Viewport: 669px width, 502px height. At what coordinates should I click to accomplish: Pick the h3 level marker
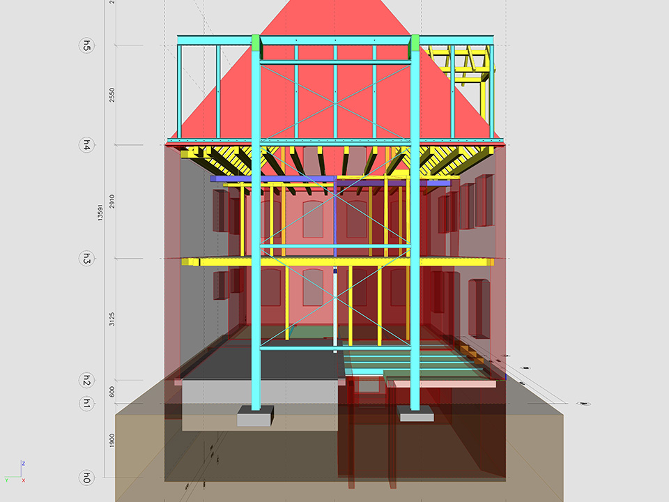86,259
